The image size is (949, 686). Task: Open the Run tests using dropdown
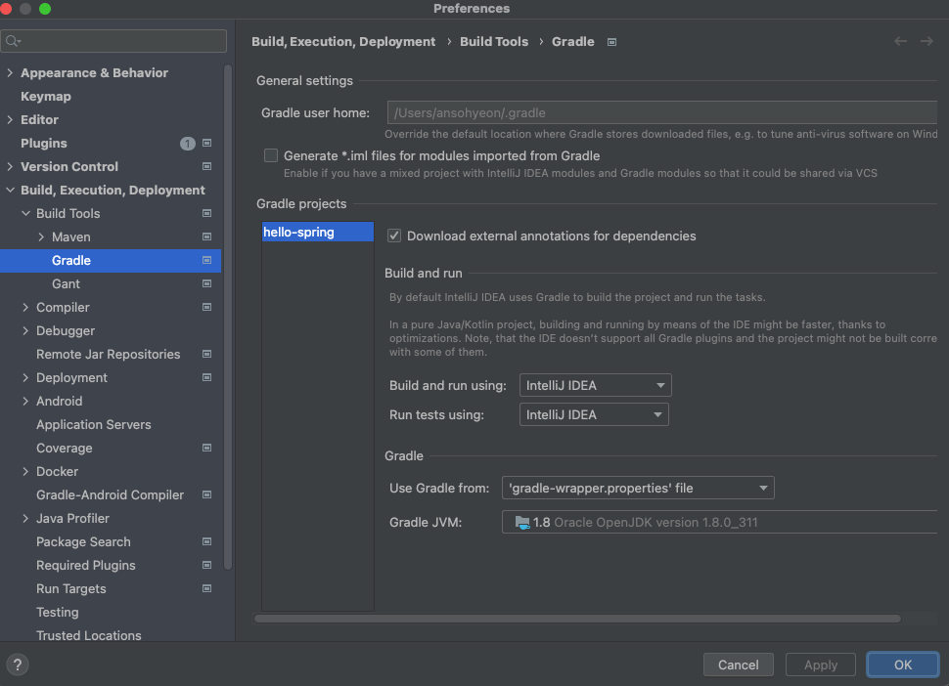594,414
